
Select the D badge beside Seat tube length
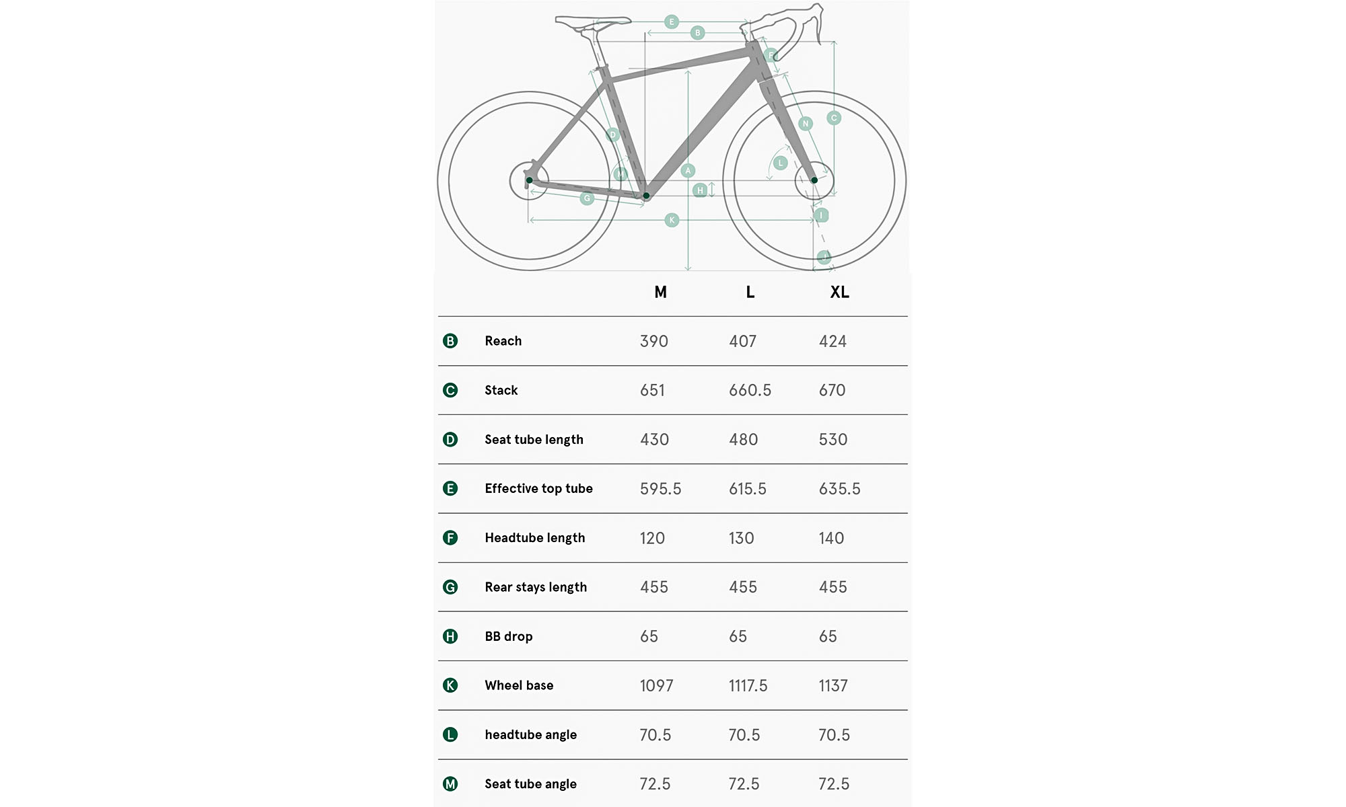click(x=450, y=440)
